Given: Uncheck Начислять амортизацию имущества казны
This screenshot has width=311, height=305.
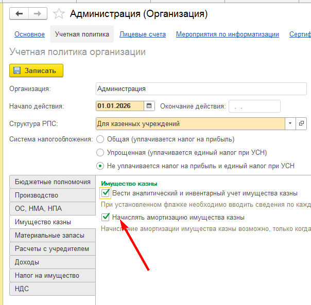Looking at the screenshot, I should pyautogui.click(x=106, y=217).
